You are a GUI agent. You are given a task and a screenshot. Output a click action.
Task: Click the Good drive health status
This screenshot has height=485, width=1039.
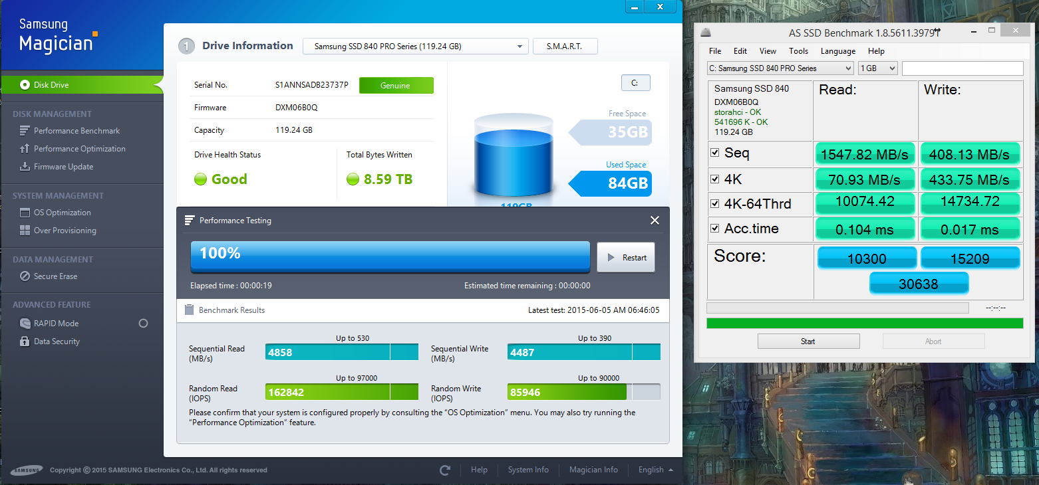(x=229, y=179)
